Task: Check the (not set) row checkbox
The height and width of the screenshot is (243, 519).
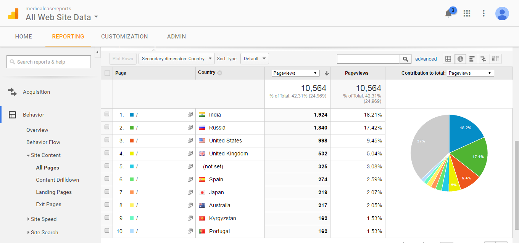Action: pos(107,166)
